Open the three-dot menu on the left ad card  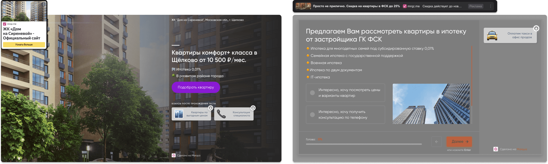click(43, 4)
